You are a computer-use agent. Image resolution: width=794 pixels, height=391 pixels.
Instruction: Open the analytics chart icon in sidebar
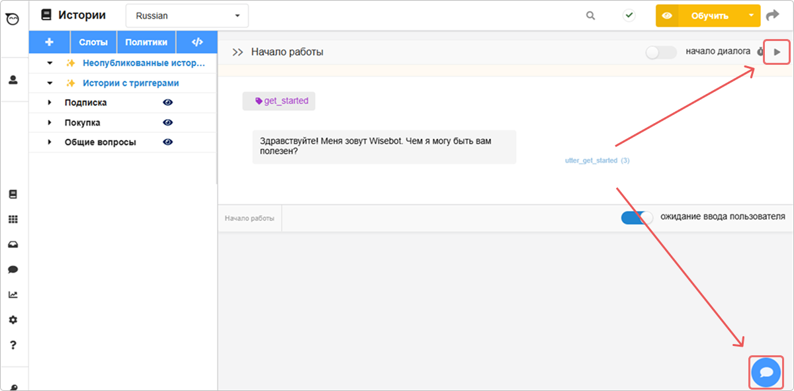pyautogui.click(x=13, y=294)
